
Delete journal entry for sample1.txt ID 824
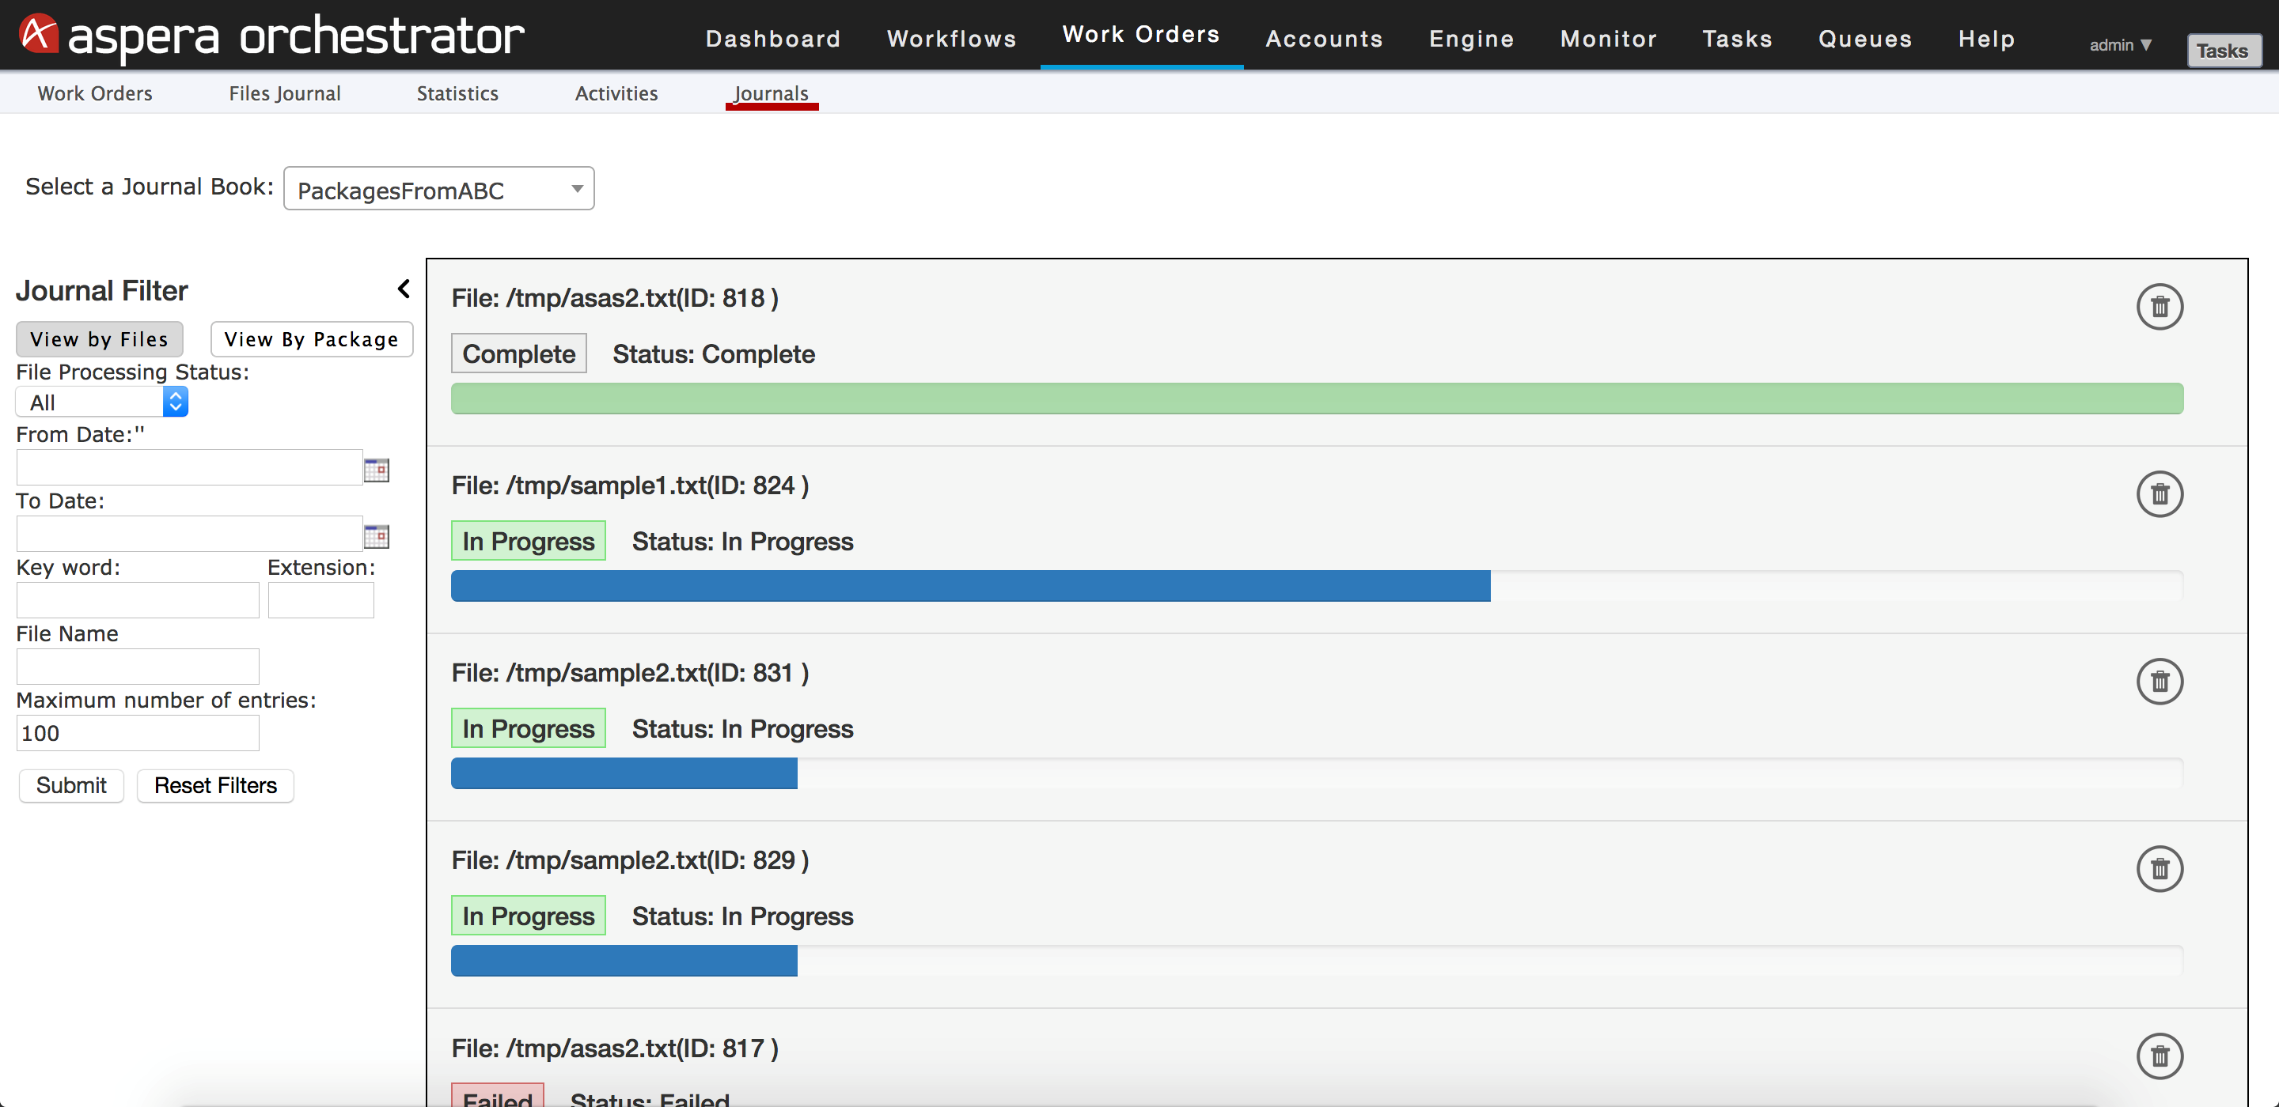2160,494
